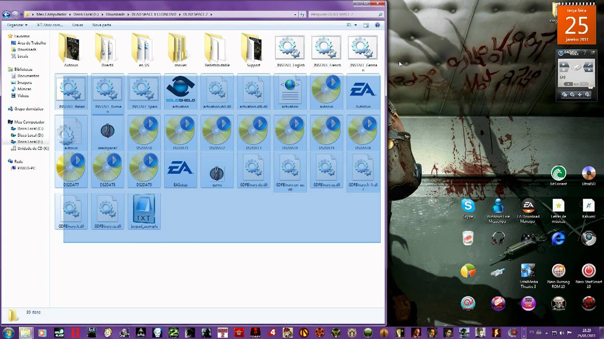Click Downloads in the address path
The width and height of the screenshot is (604, 339).
click(x=115, y=14)
